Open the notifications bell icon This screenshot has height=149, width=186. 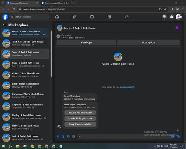171,17
